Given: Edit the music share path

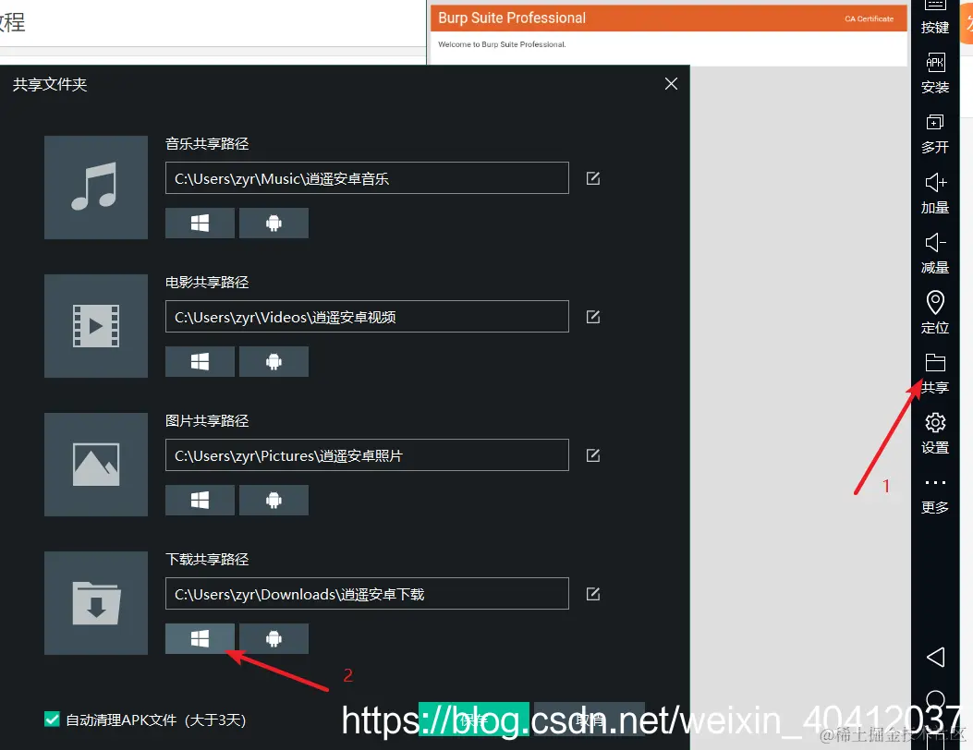Looking at the screenshot, I should 592,178.
